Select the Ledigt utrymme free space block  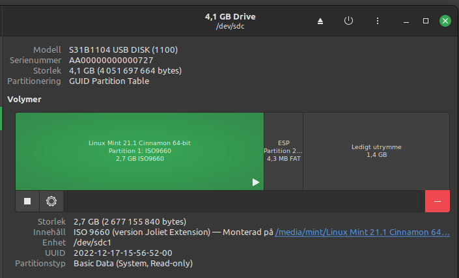[376, 151]
